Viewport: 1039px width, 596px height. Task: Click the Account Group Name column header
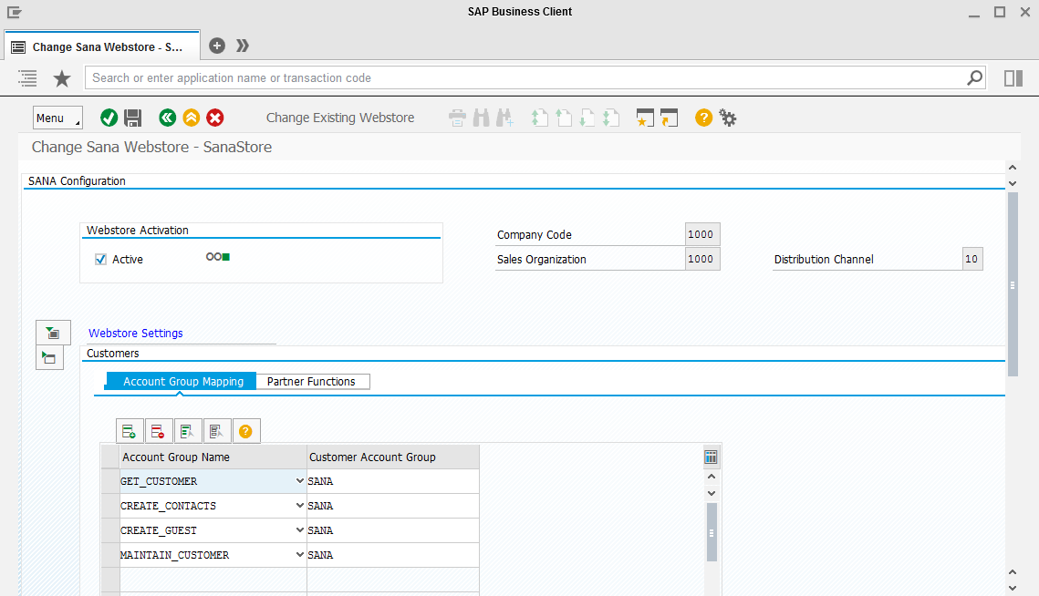pos(213,457)
